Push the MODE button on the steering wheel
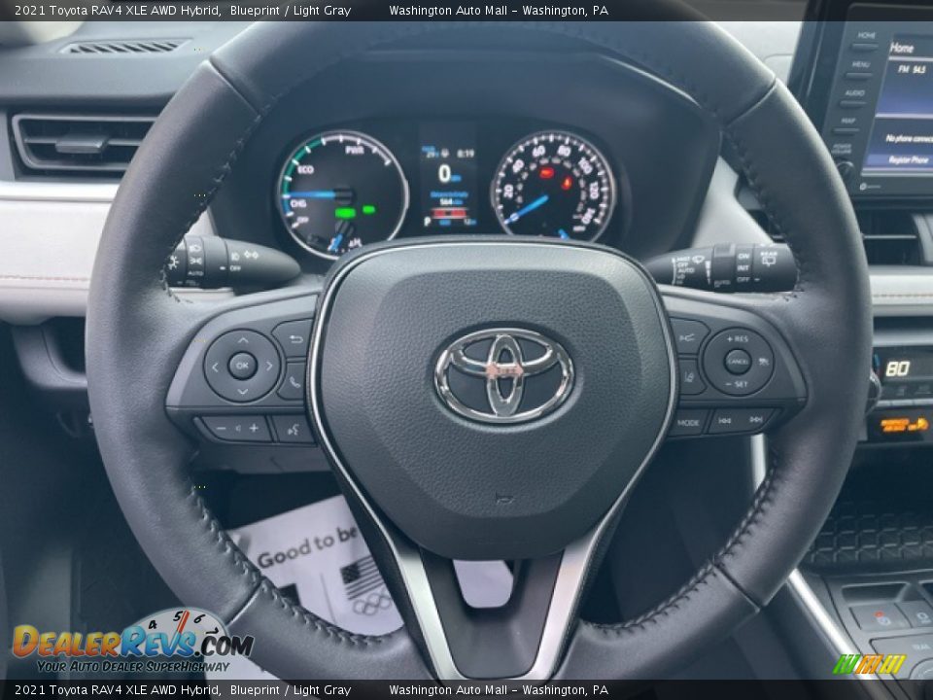This screenshot has width=933, height=700. [688, 423]
